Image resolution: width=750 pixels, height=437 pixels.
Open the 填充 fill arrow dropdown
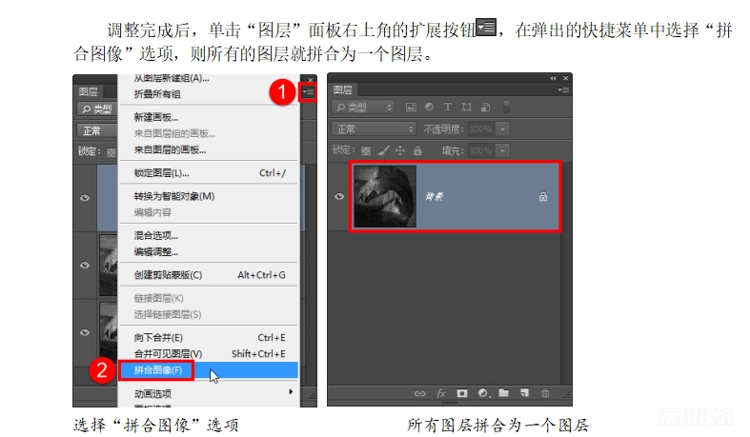coord(502,151)
